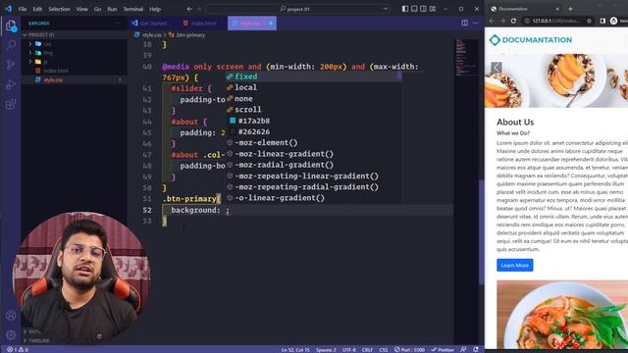Open the Search view in activity bar
Viewport: 628px width, 353px height.
[x=11, y=45]
